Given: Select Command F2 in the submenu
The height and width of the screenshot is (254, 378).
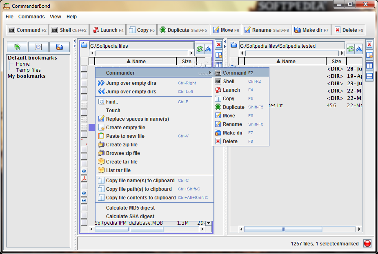Looking at the screenshot, I should pyautogui.click(x=240, y=73).
